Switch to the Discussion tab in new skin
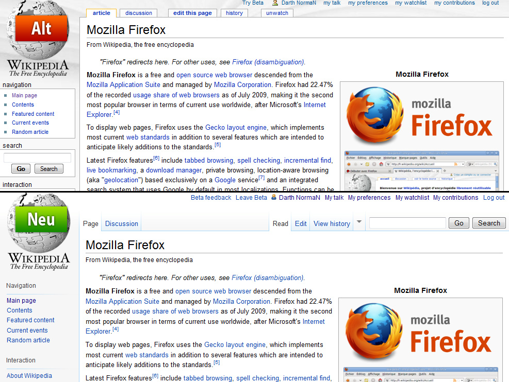 point(121,223)
